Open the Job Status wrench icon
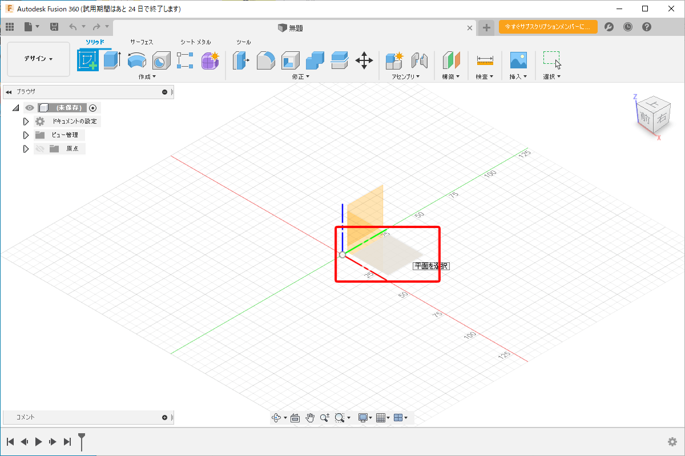This screenshot has width=685, height=456. click(609, 27)
